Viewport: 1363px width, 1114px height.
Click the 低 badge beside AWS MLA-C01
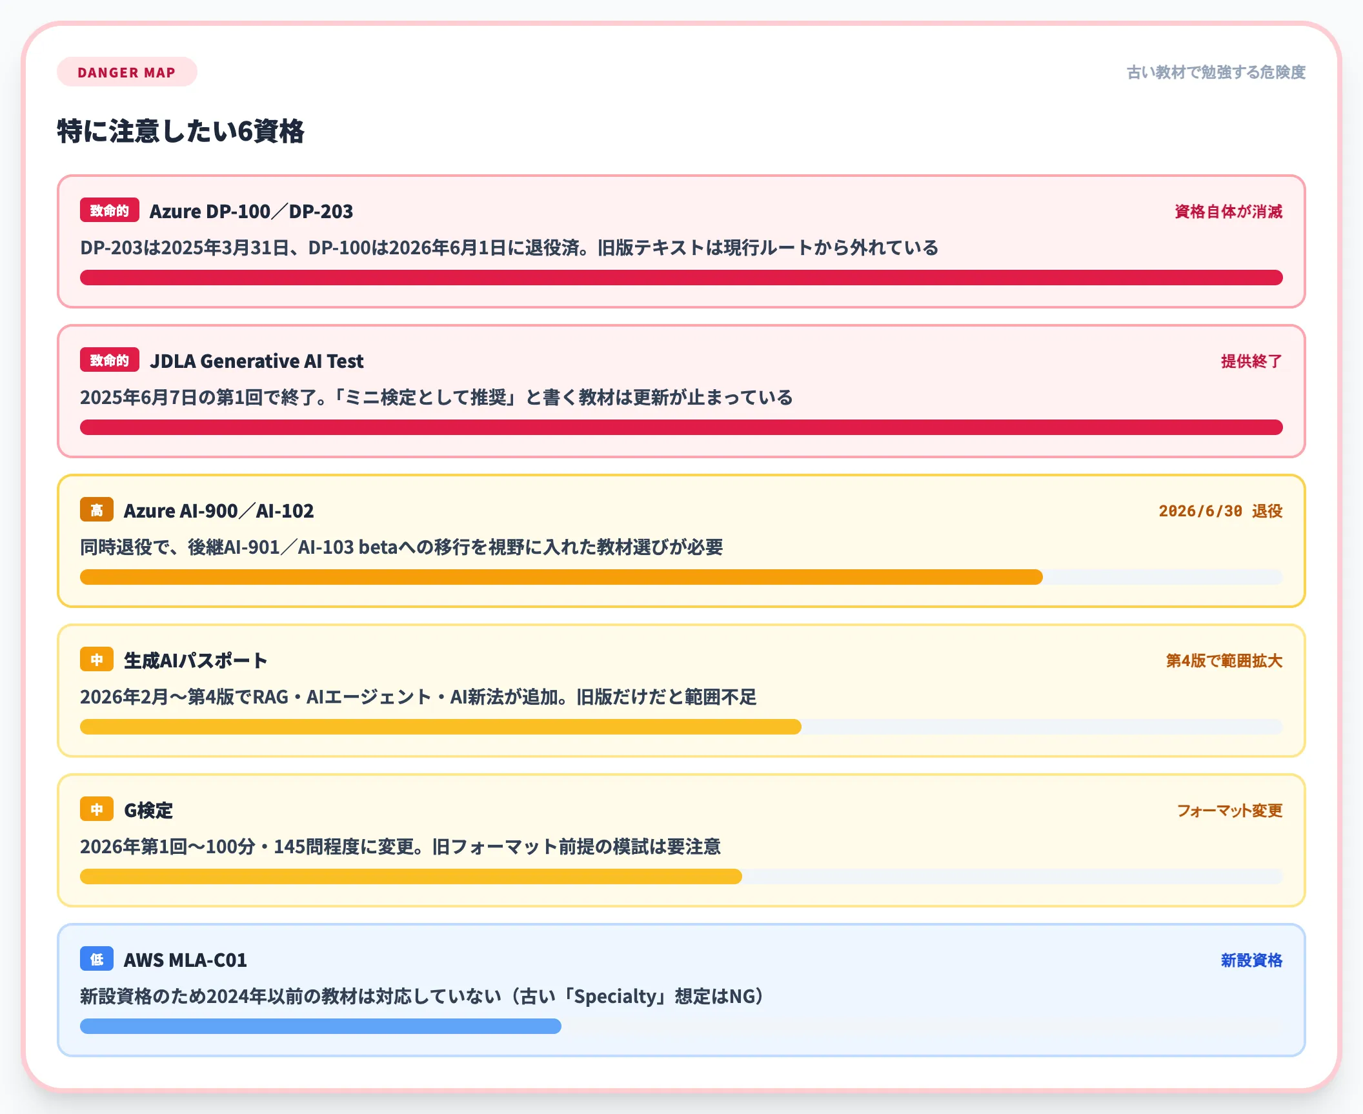coord(97,959)
